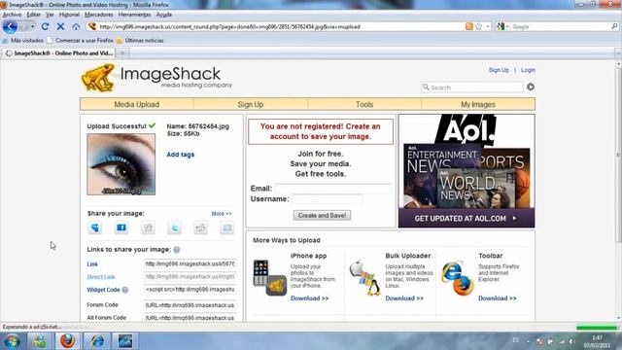Open the bookmark star dropdown arrow
This screenshot has height=350, width=622.
point(488,26)
